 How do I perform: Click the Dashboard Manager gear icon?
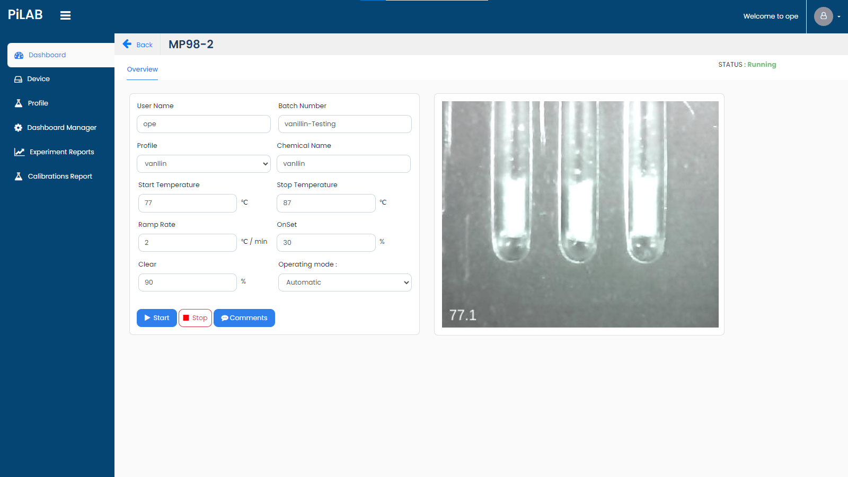click(x=18, y=128)
